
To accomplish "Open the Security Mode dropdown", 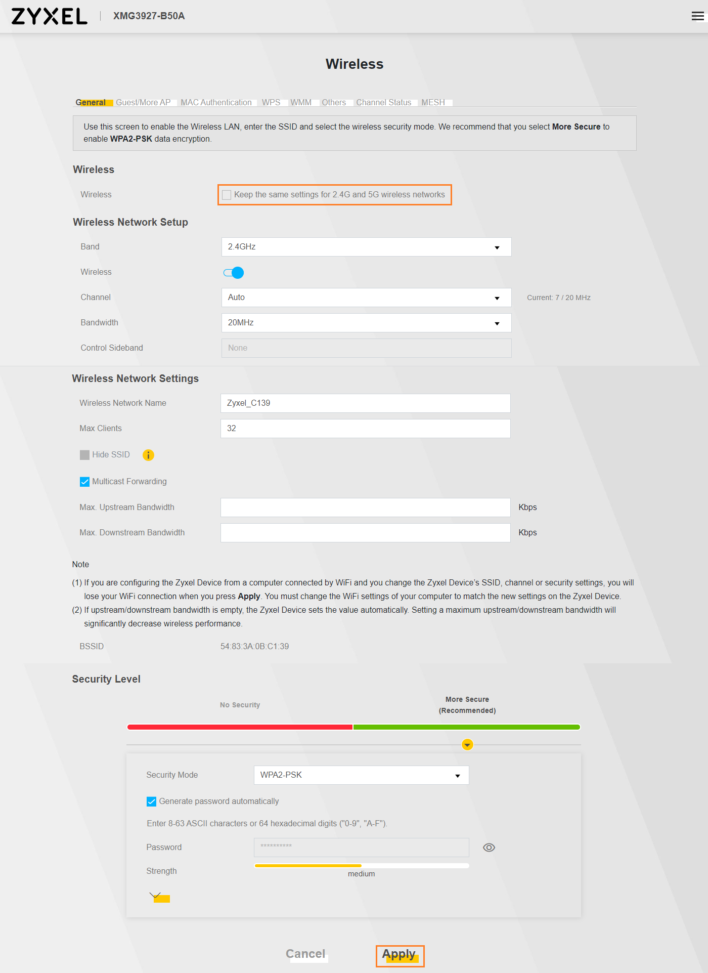I will click(361, 775).
